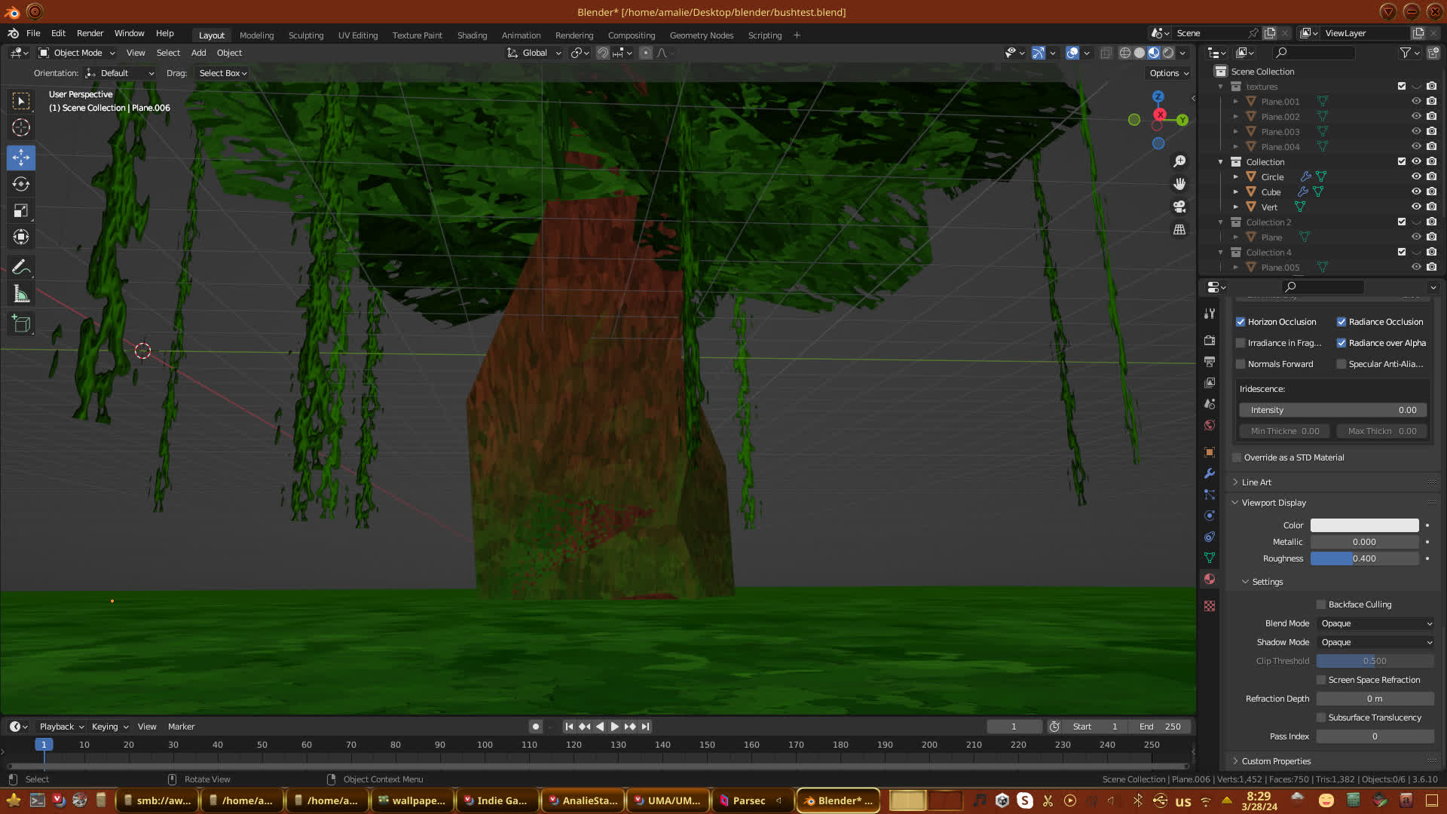Click the Viewport Display color swatch

pos(1364,525)
